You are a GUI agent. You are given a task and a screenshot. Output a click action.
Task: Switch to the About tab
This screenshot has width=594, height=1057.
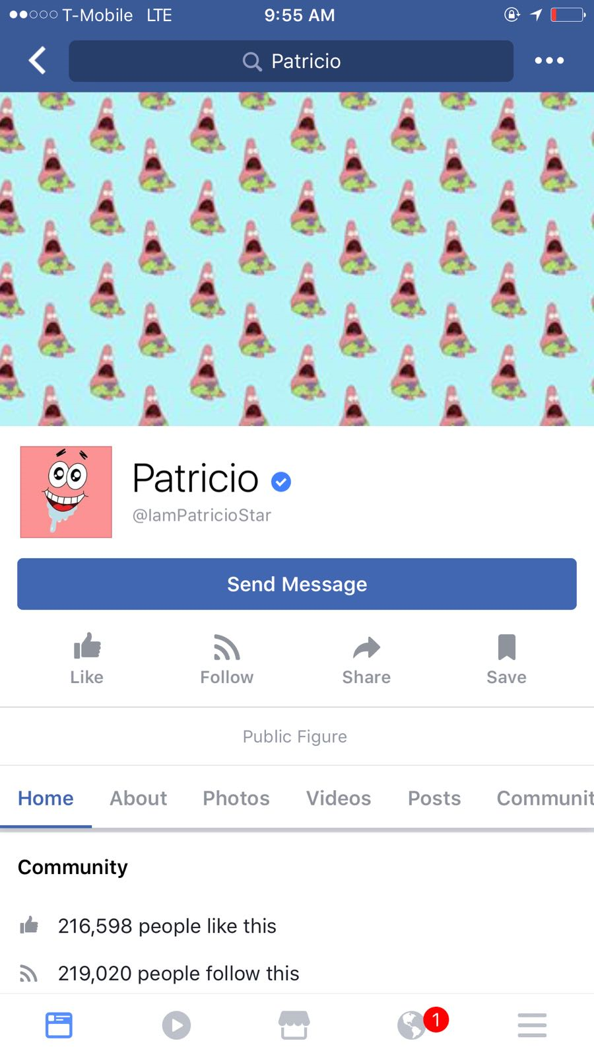pos(139,798)
